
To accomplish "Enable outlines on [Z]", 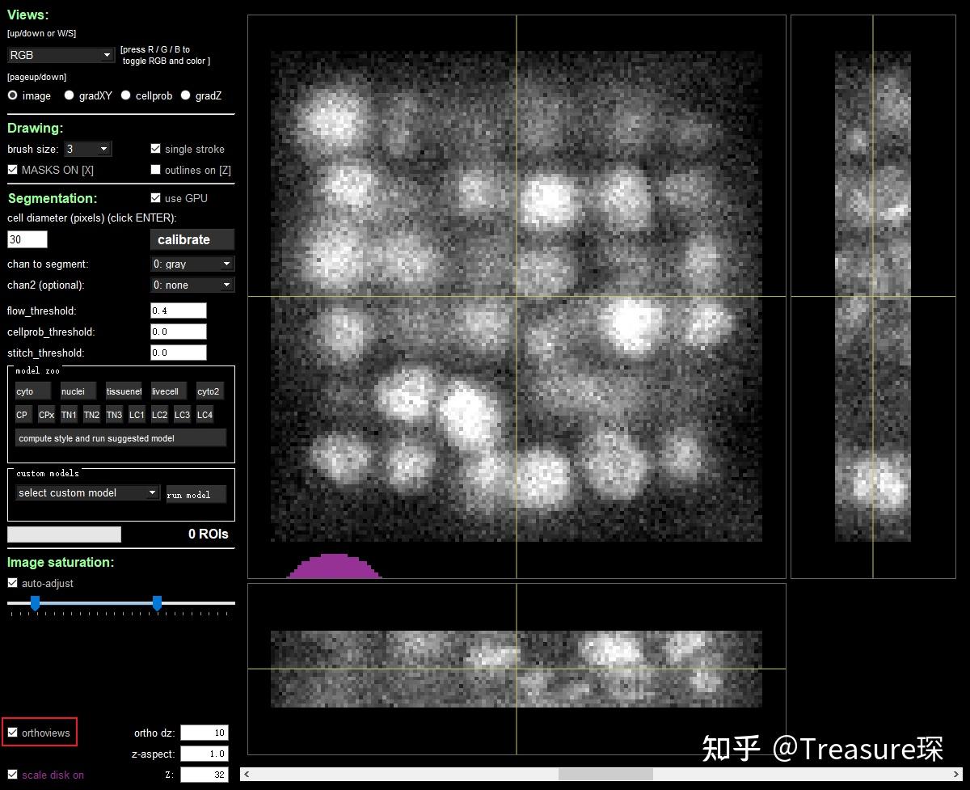I will pos(155,169).
